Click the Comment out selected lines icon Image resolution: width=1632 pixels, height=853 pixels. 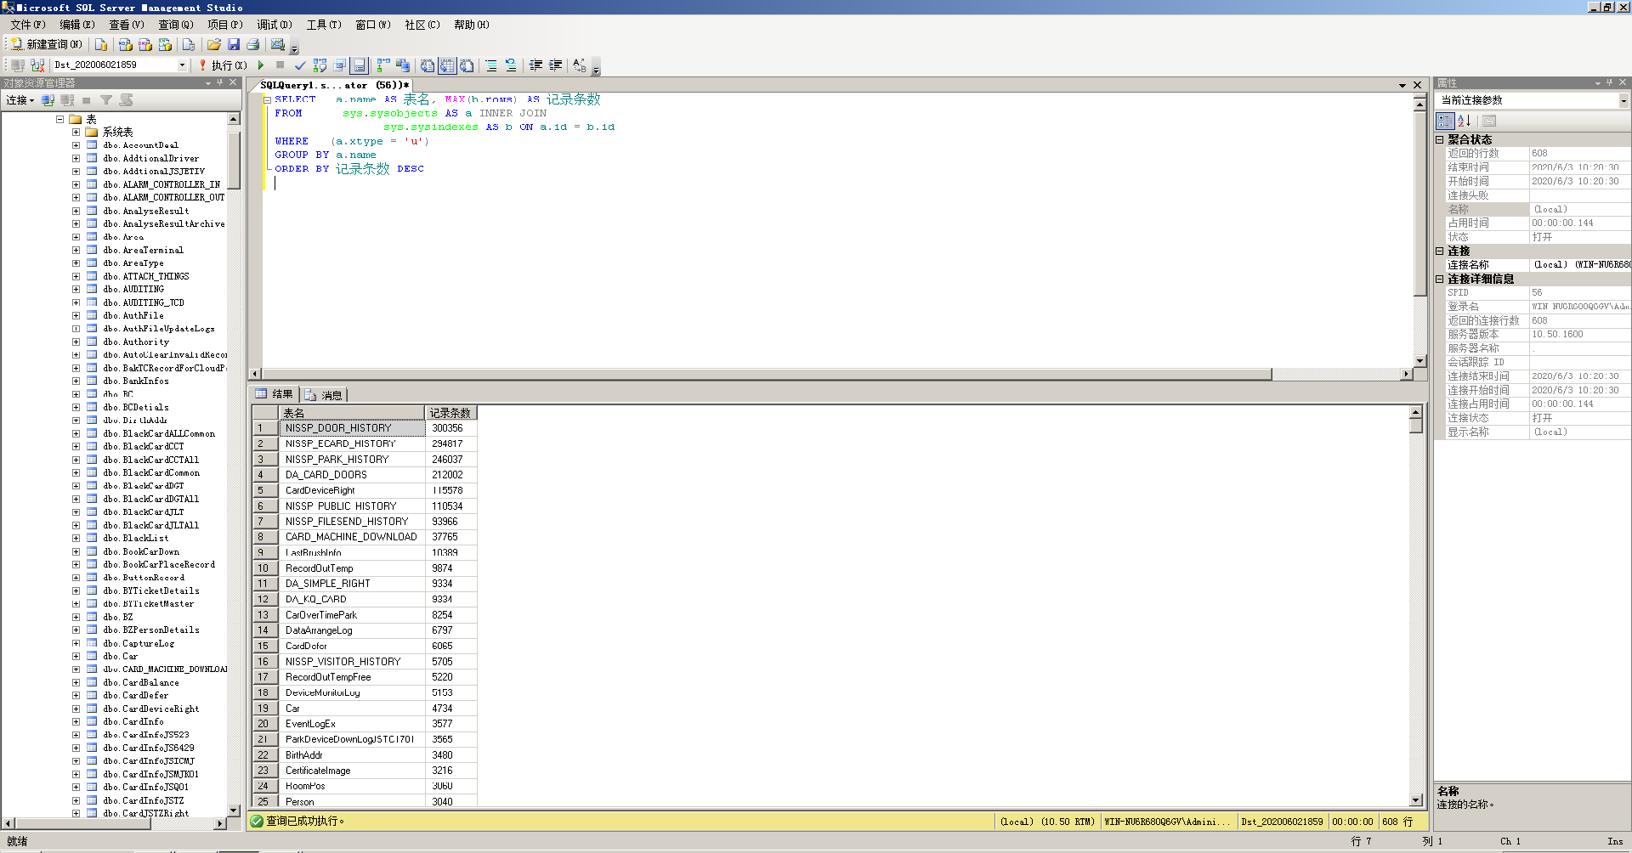[x=491, y=65]
